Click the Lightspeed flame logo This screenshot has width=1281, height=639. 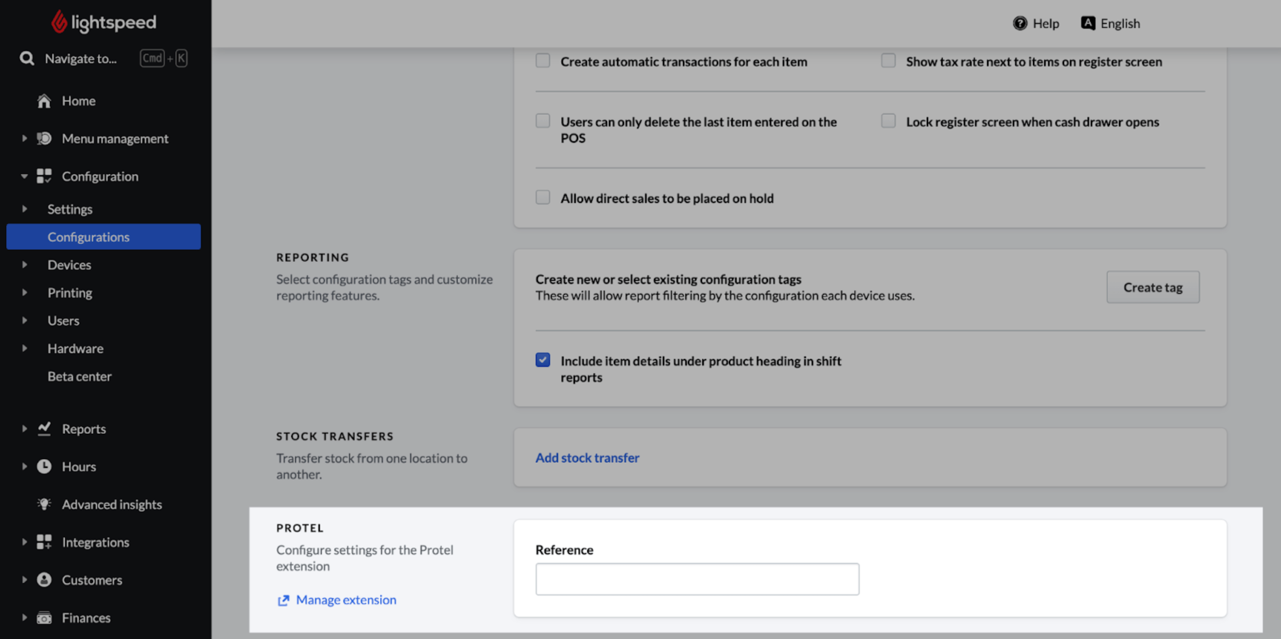tap(59, 22)
